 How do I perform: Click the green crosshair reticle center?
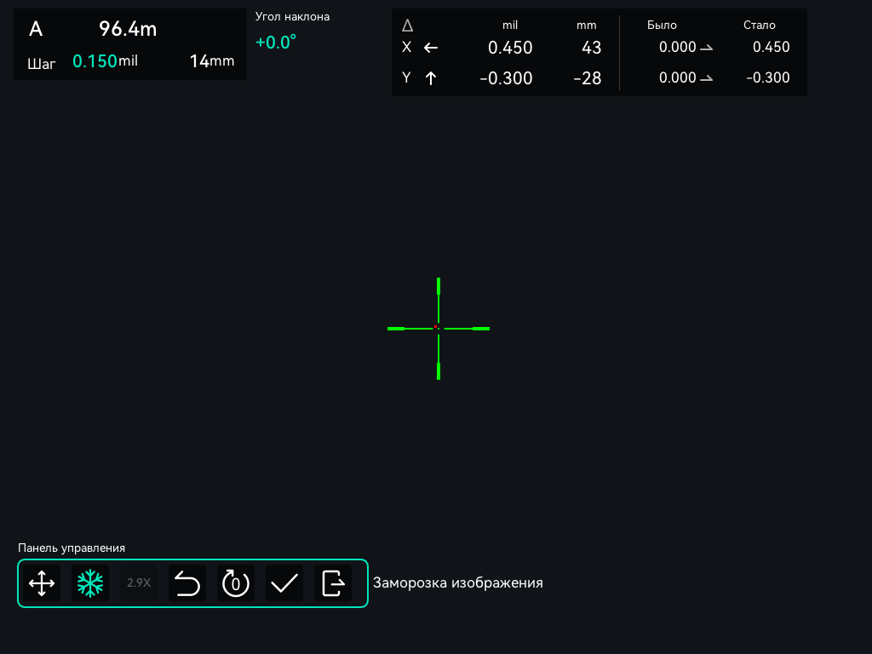point(439,329)
